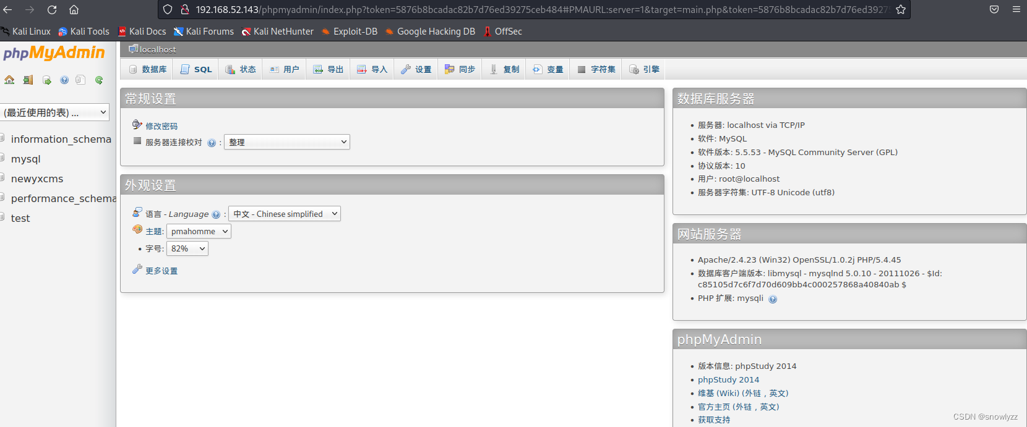The image size is (1027, 427).
Task: Switch to the 复制 replication tab
Action: [x=504, y=69]
